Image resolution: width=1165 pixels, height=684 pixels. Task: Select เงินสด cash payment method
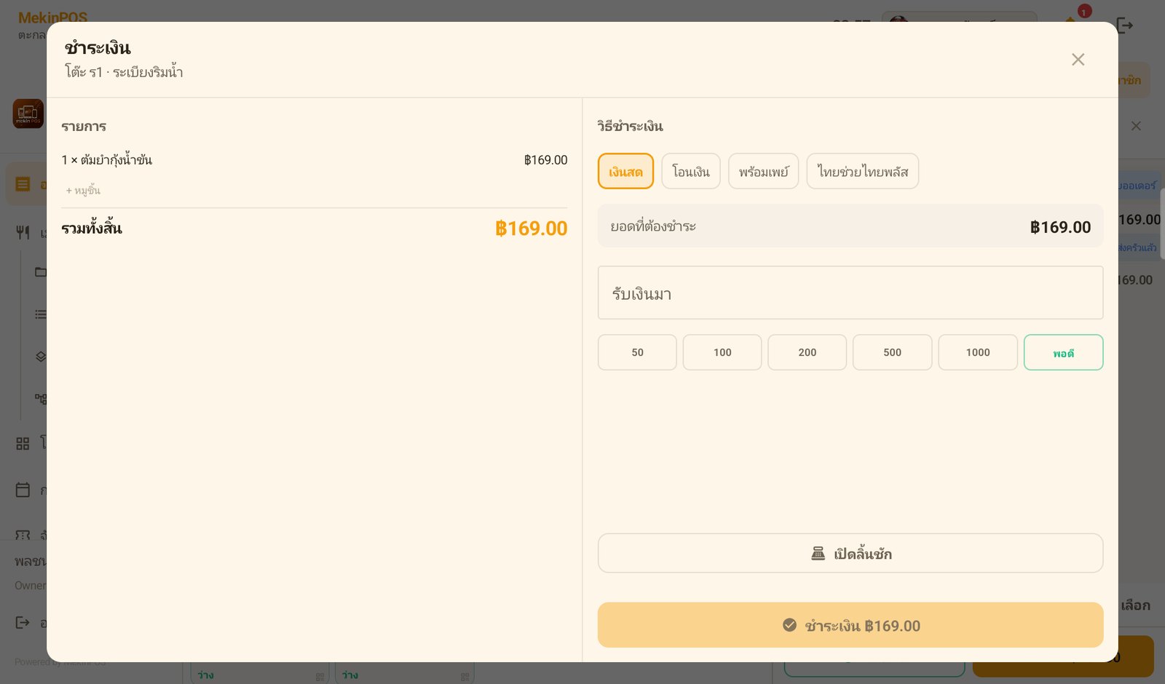click(625, 171)
